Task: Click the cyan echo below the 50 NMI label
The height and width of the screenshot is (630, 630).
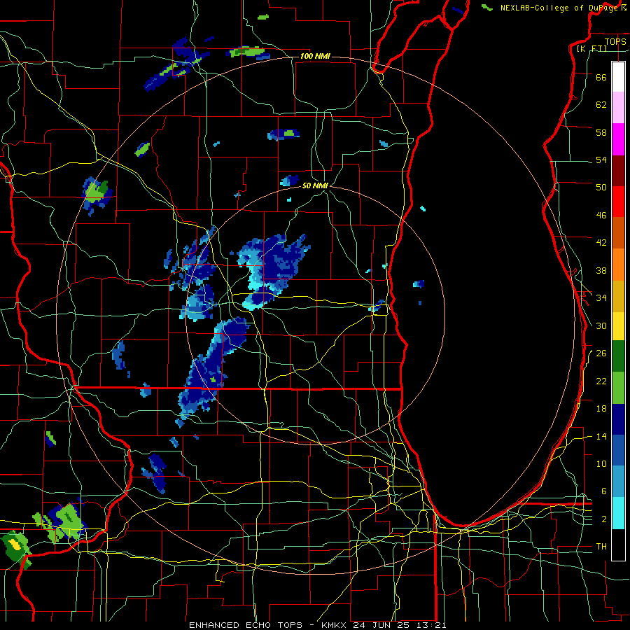Action: click(x=289, y=199)
